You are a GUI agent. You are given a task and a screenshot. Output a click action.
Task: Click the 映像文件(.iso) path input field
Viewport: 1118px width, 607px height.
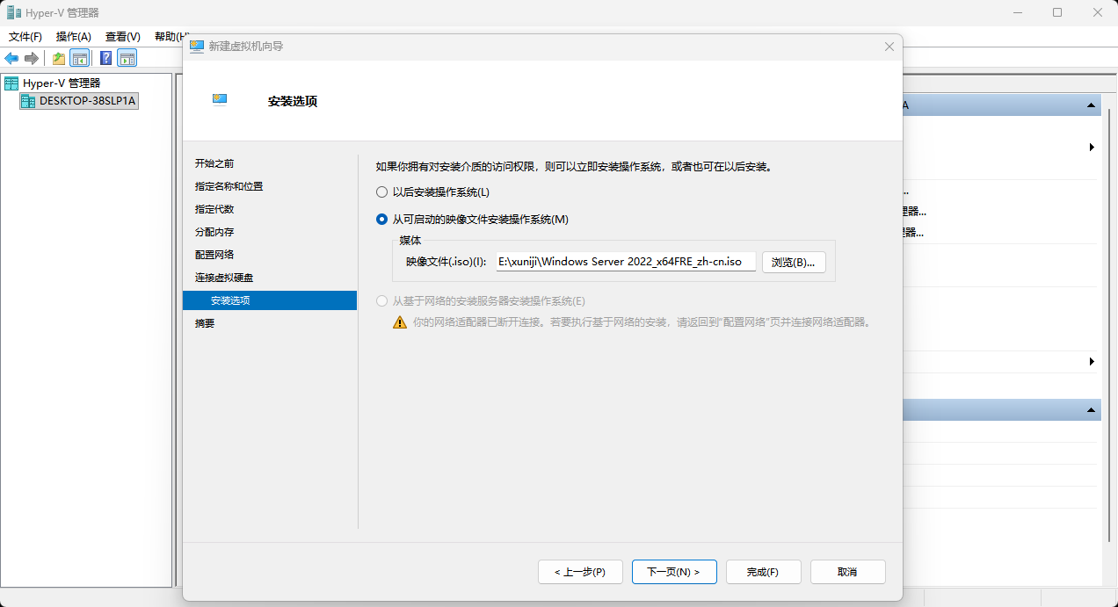pyautogui.click(x=626, y=262)
